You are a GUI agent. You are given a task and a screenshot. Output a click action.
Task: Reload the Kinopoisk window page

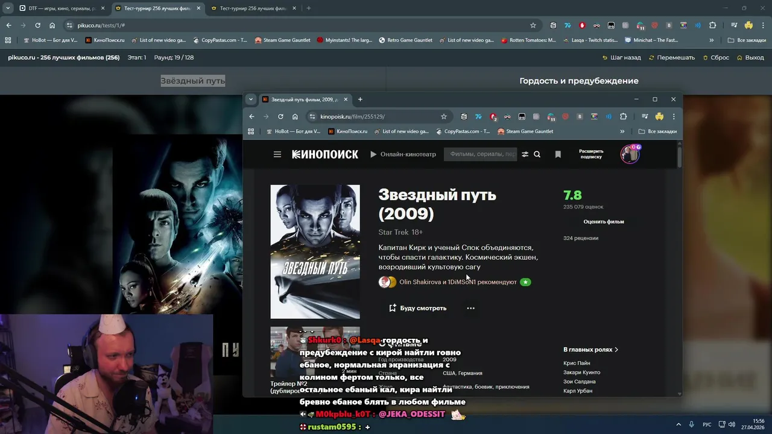280,116
